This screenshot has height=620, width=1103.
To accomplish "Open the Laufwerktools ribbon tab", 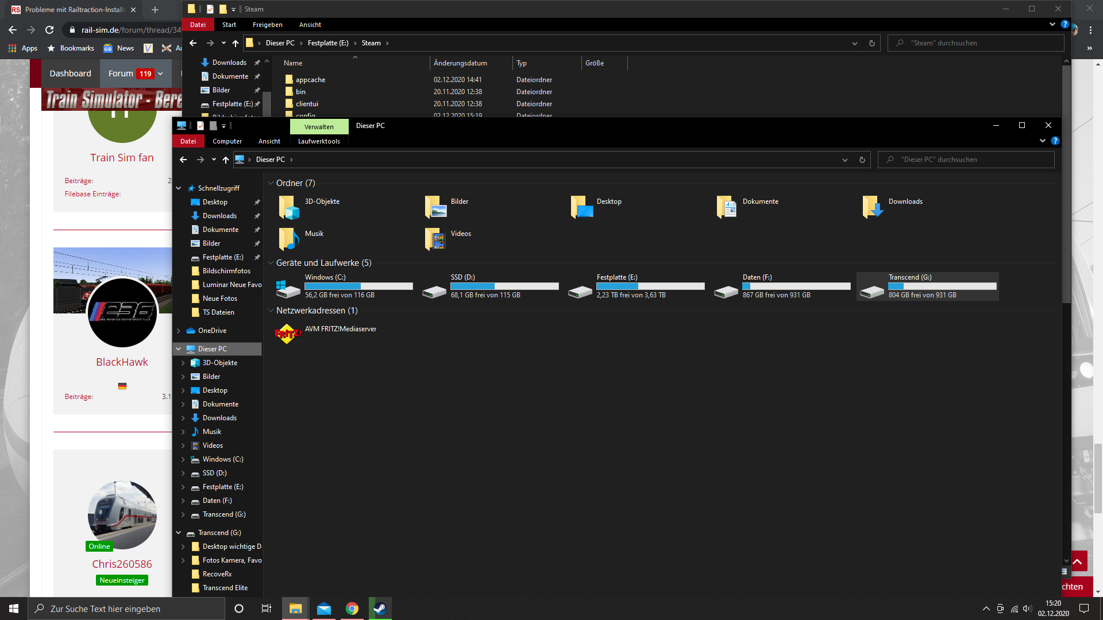I will (319, 141).
